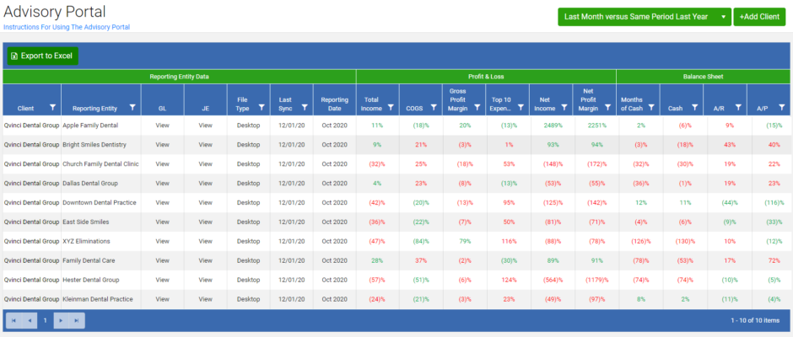793x337 pixels.
Task: Open Instructions For Using The Advisory Portal
Action: (67, 27)
